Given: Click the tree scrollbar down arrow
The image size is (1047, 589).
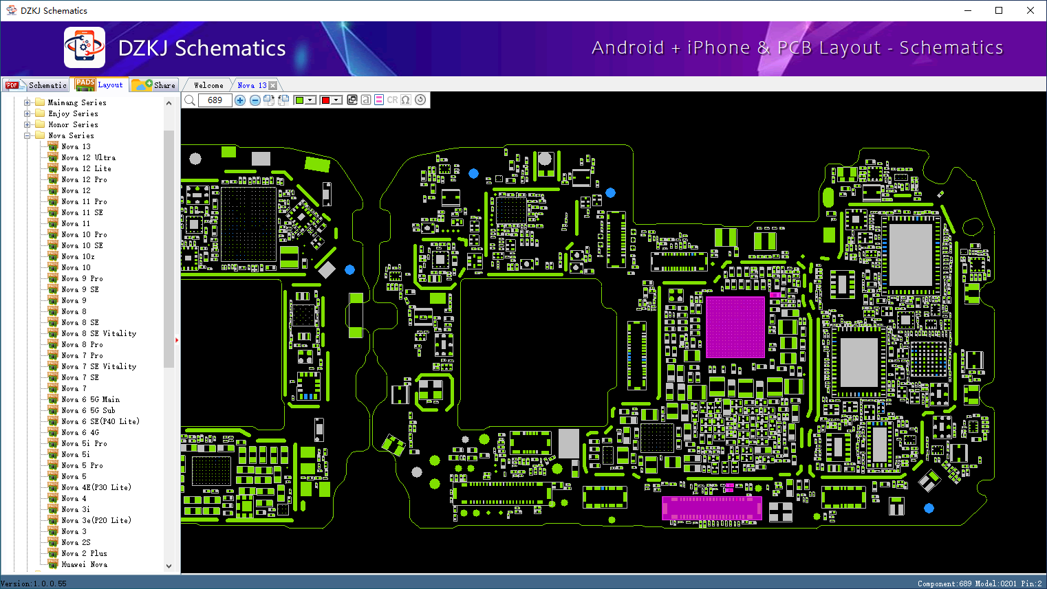Looking at the screenshot, I should tap(169, 566).
